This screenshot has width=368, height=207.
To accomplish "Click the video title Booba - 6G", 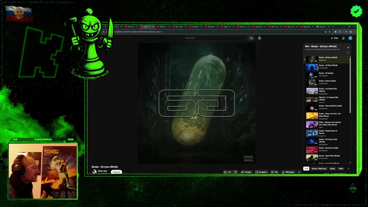I will [105, 167].
